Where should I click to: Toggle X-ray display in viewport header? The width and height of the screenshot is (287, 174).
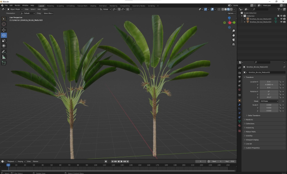click(x=219, y=10)
